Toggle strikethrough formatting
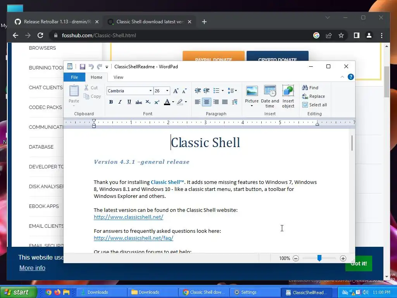397x298 pixels. point(138,102)
